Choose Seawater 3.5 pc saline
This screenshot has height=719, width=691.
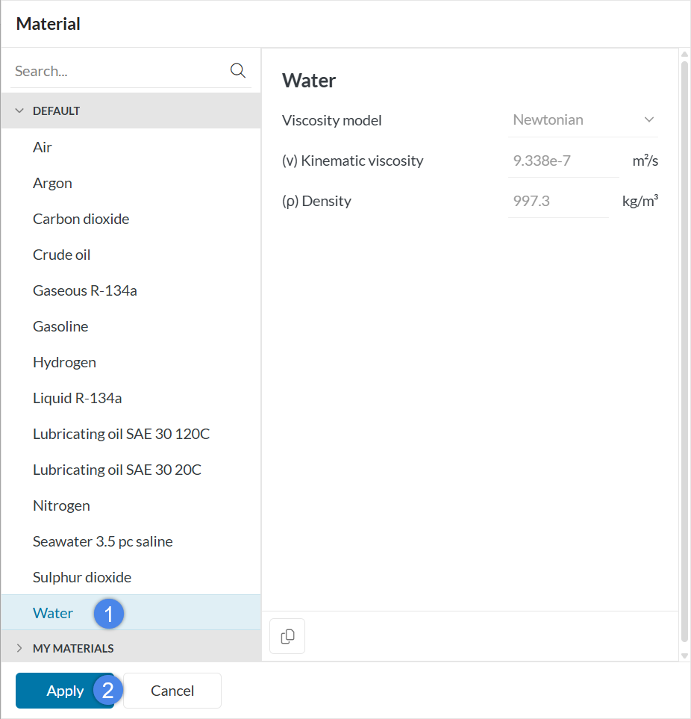102,541
